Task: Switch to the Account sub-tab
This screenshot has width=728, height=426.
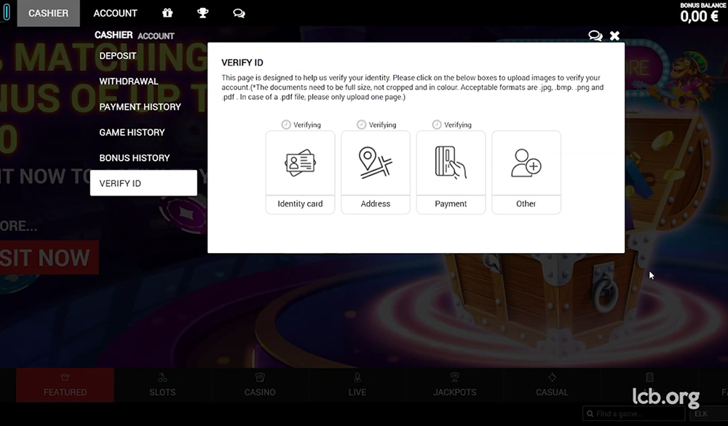Action: [156, 36]
